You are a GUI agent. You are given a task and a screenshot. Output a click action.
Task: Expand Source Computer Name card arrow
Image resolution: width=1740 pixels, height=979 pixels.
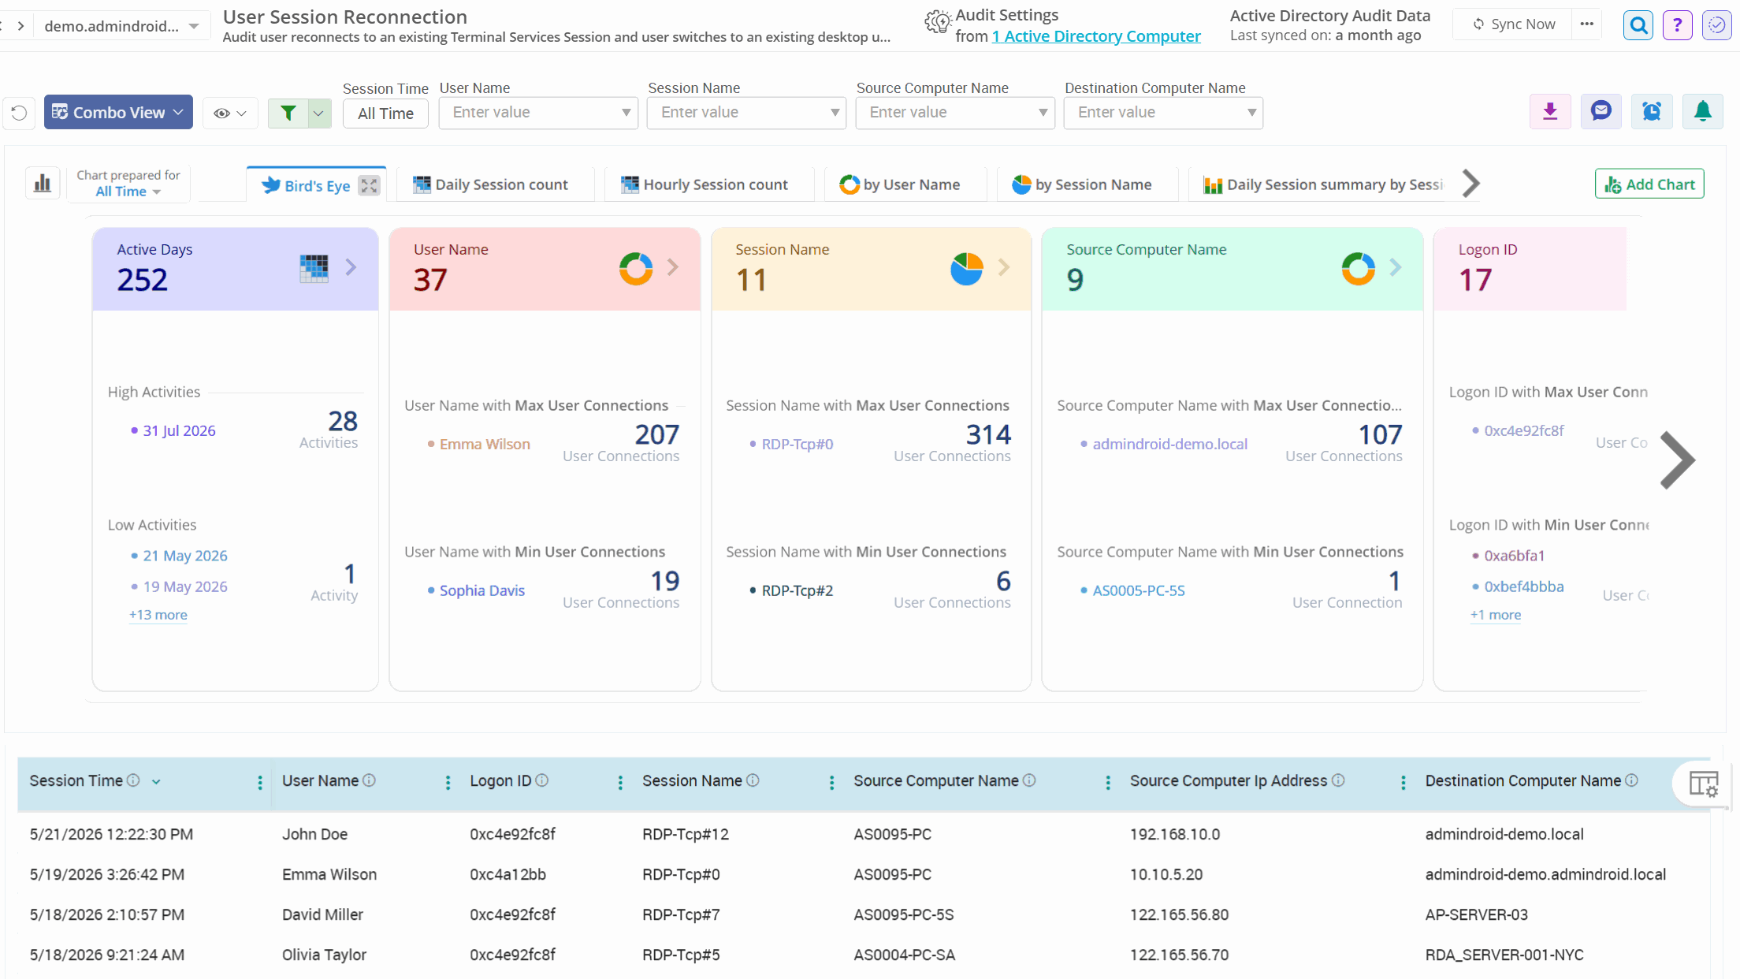coord(1395,267)
